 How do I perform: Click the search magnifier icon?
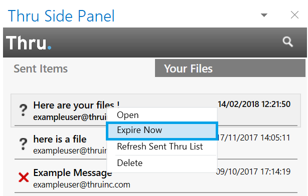(288, 41)
